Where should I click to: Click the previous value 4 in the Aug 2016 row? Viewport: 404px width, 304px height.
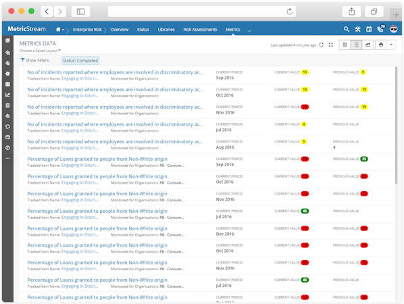334,147
